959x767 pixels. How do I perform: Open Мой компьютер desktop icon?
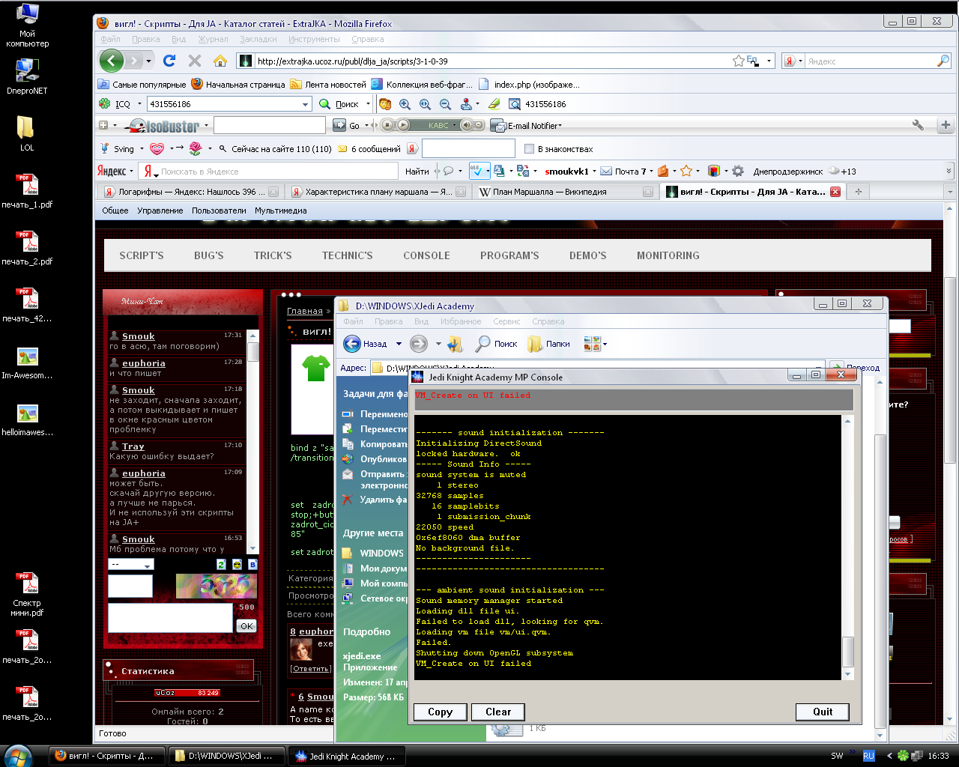tap(27, 25)
